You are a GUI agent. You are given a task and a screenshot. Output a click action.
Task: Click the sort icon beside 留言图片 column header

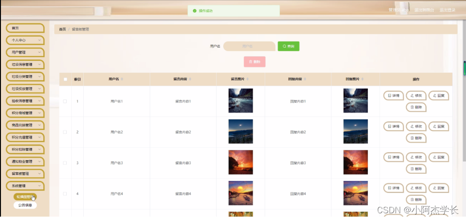click(248, 80)
